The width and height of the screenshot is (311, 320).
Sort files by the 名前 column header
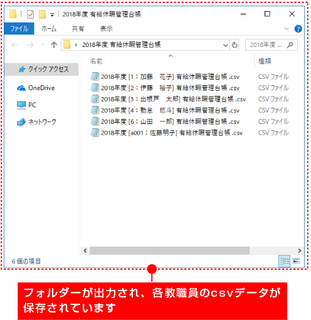pyautogui.click(x=96, y=61)
